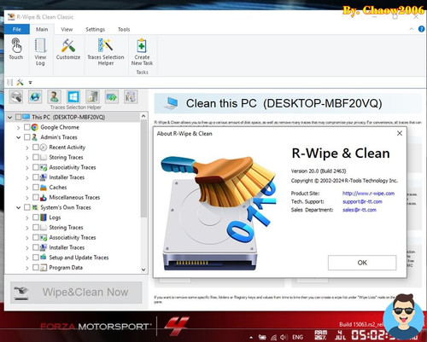The width and height of the screenshot is (427, 342).
Task: Close the About R-Wipe & Clean dialog
Action: click(x=400, y=133)
